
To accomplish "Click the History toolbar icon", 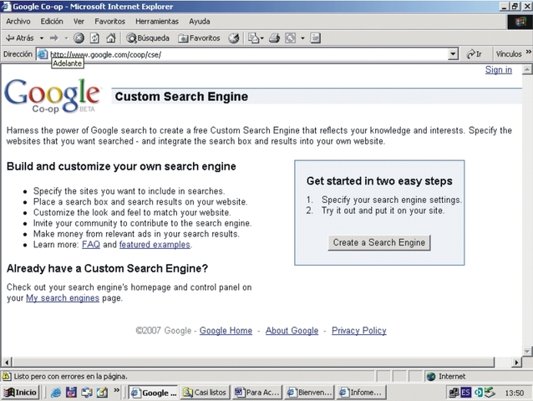I will [234, 38].
